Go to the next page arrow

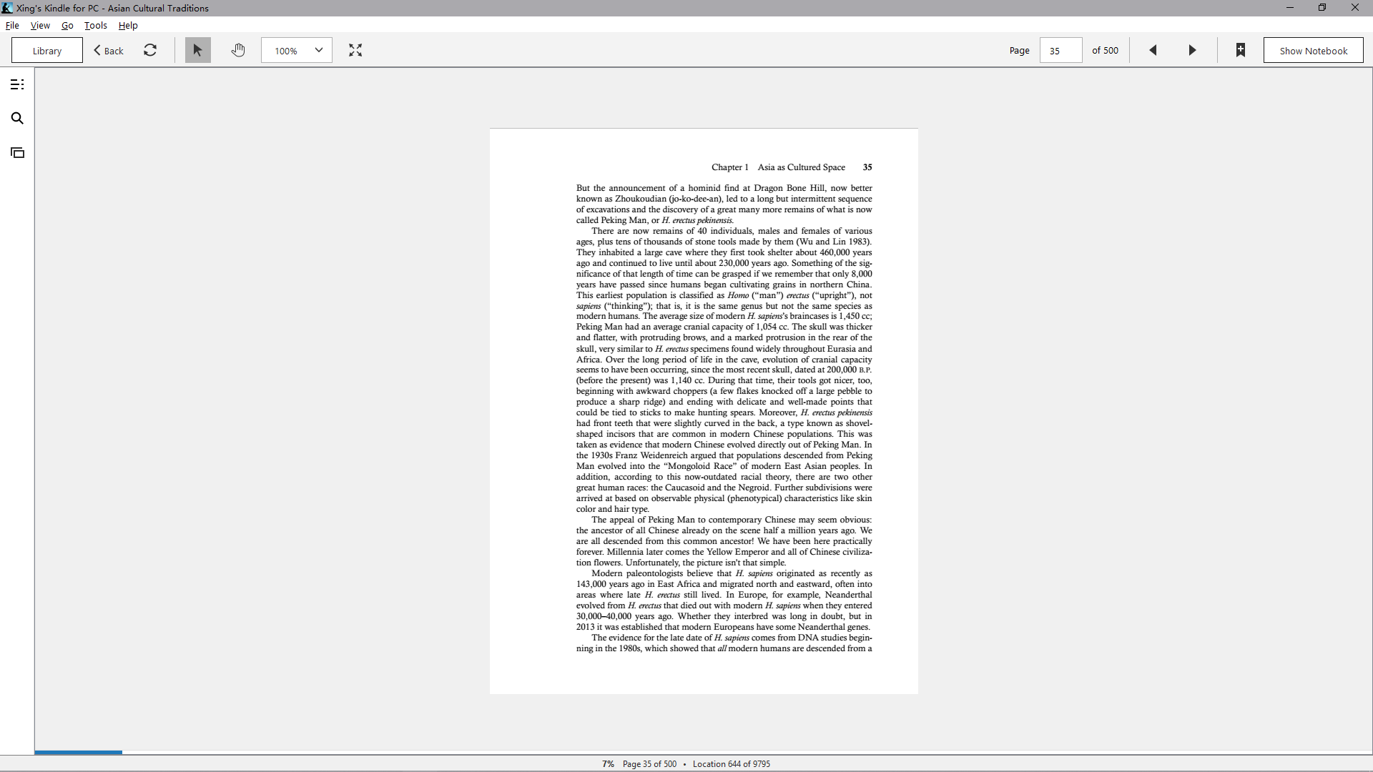(x=1192, y=50)
